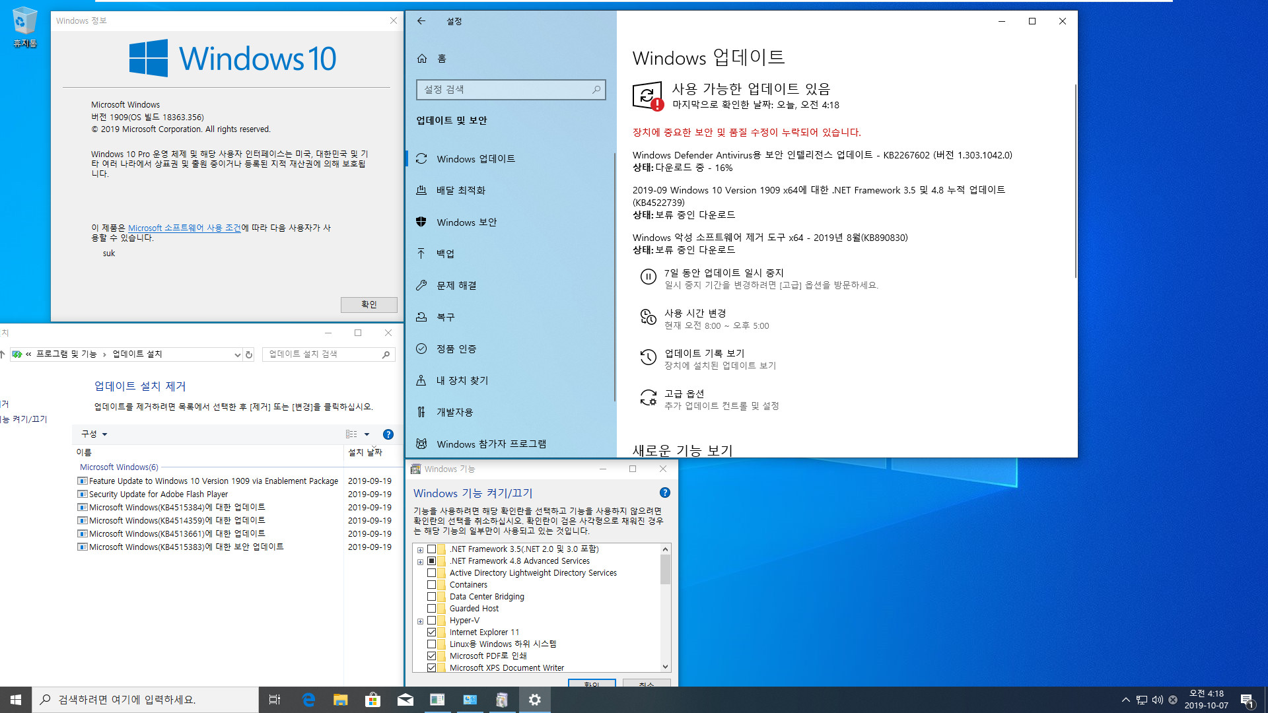This screenshot has width=1268, height=713.
Task: Enable Linux용 Windows 하위 시스템 checkbox
Action: [431, 644]
